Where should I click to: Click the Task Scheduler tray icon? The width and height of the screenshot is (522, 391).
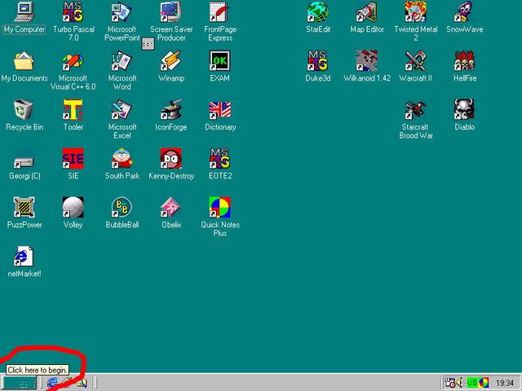coord(449,383)
